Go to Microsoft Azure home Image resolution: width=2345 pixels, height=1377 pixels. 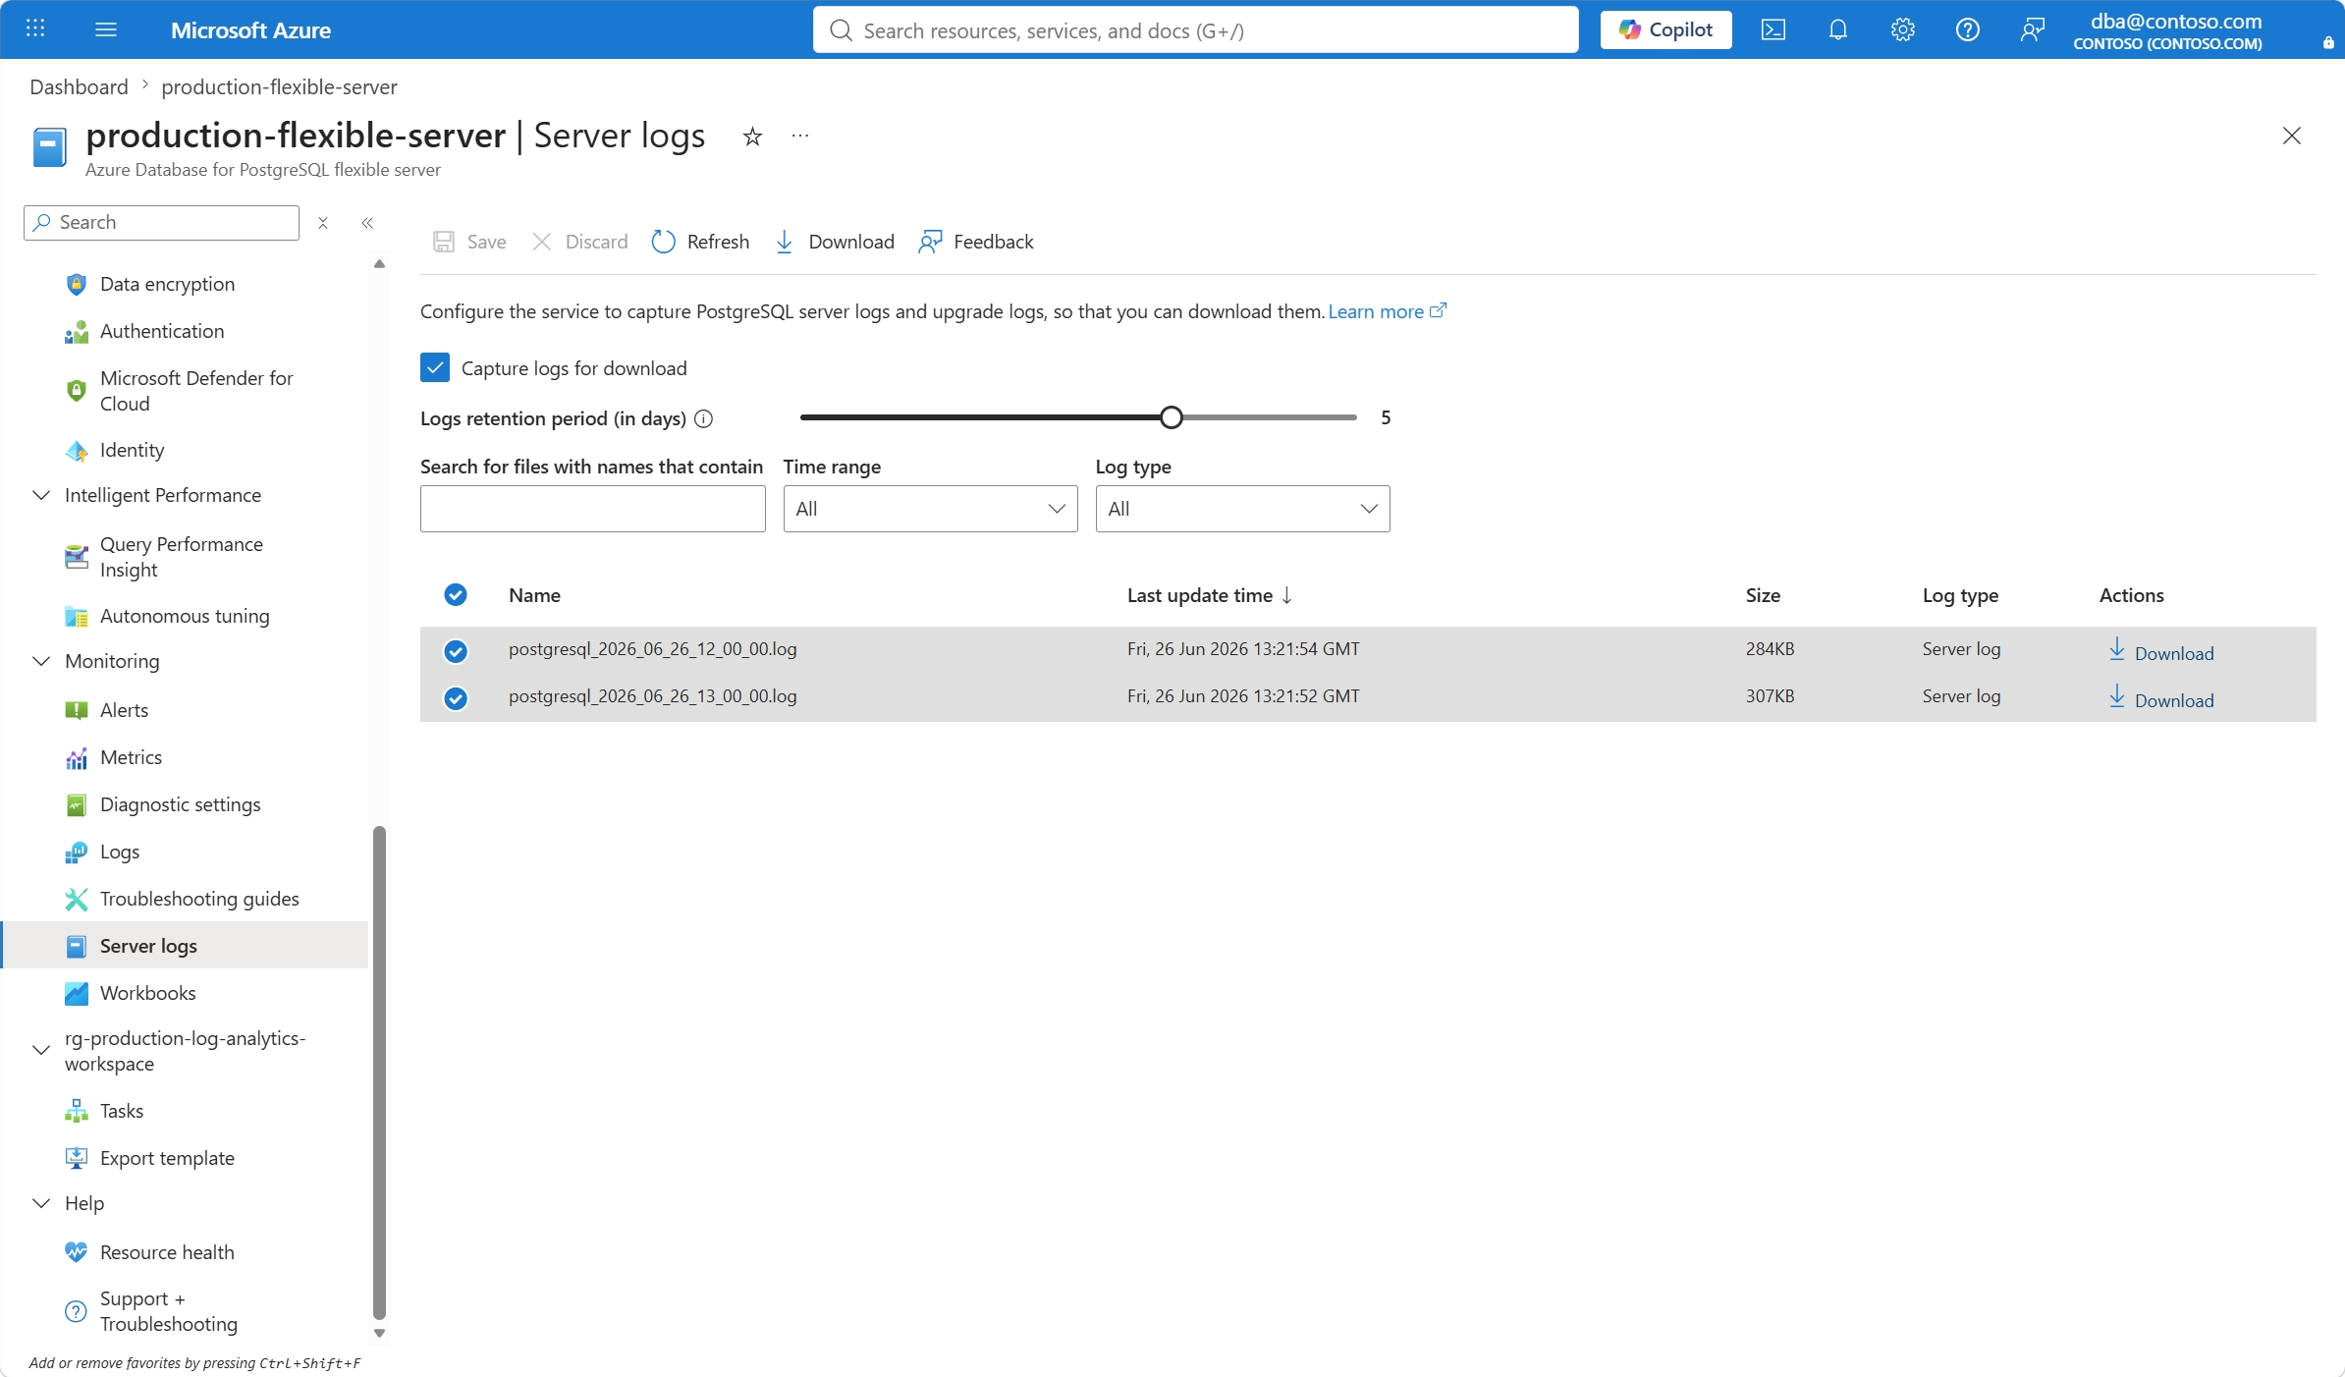pyautogui.click(x=250, y=29)
